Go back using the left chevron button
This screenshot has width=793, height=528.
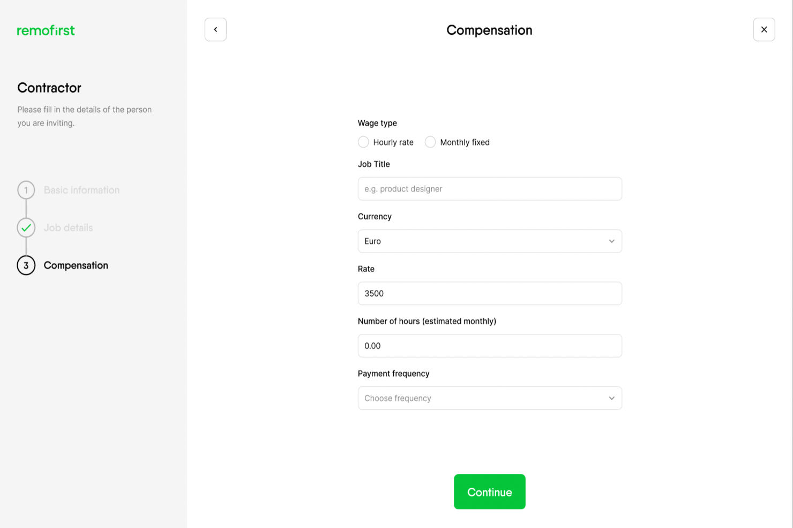pyautogui.click(x=215, y=29)
